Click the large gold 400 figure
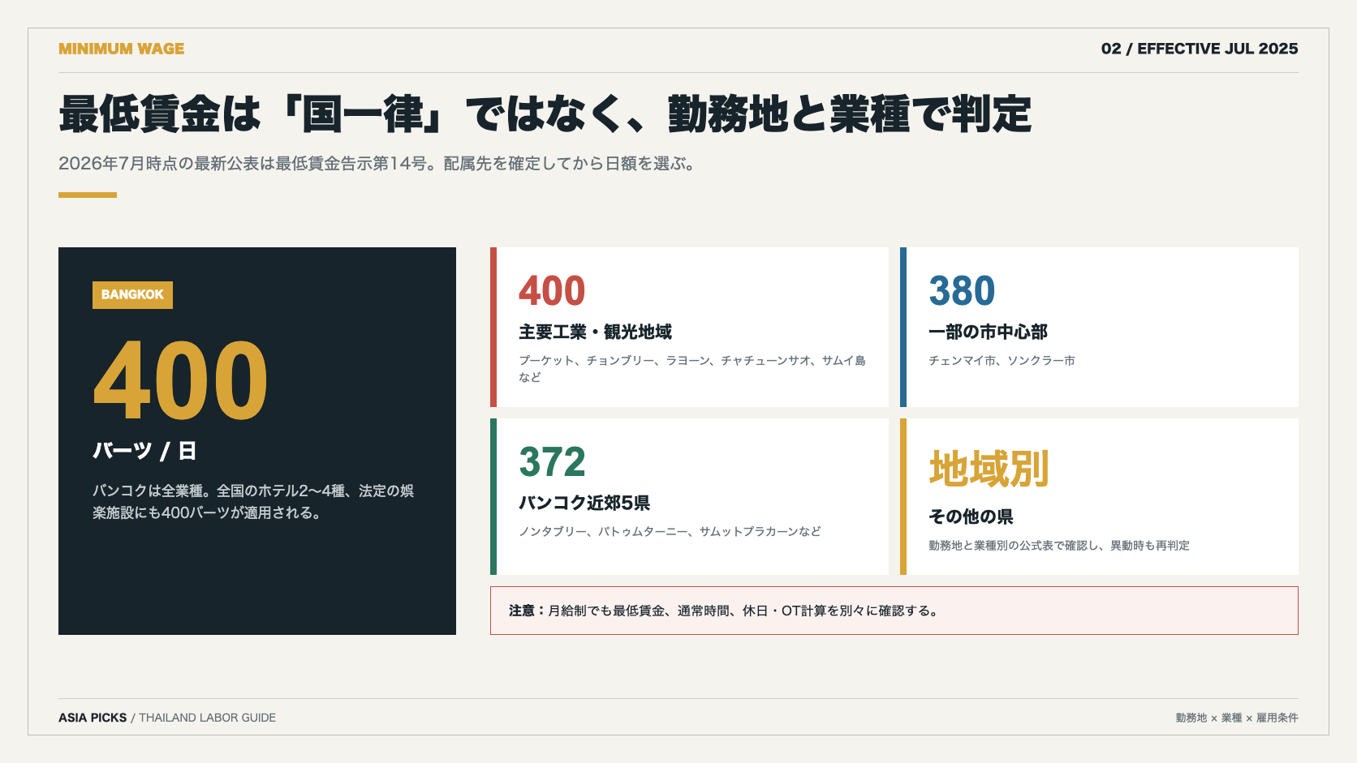 point(181,380)
